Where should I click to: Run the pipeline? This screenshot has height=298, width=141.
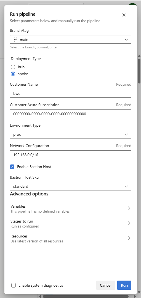click(x=124, y=285)
